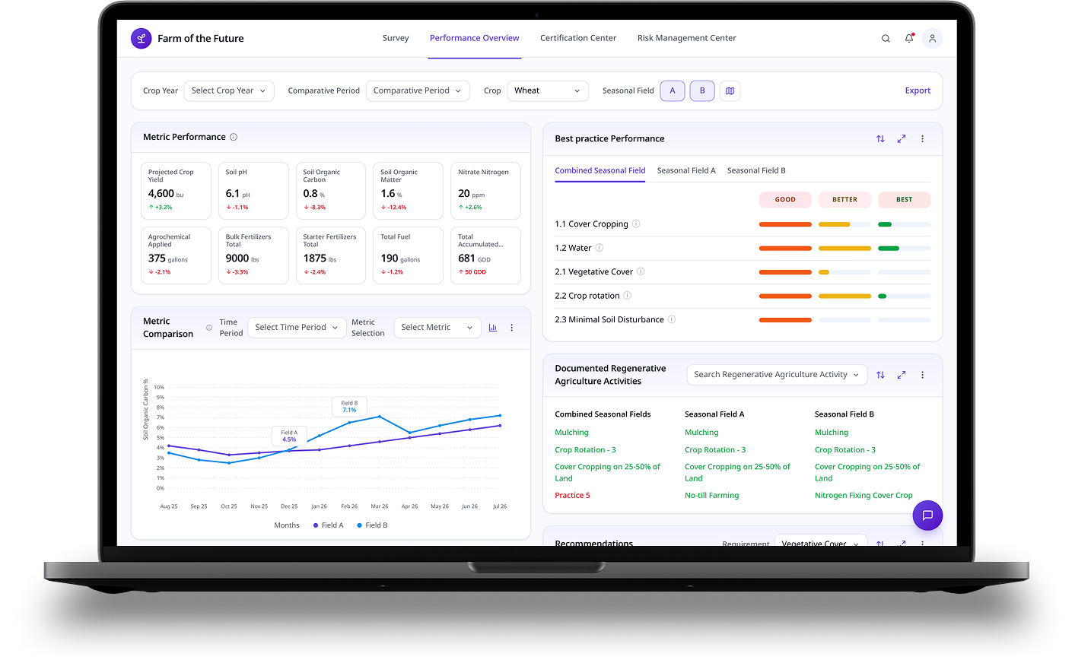Expand the Best practice Performance panel fullscreen
This screenshot has width=1075, height=663.
click(x=902, y=138)
